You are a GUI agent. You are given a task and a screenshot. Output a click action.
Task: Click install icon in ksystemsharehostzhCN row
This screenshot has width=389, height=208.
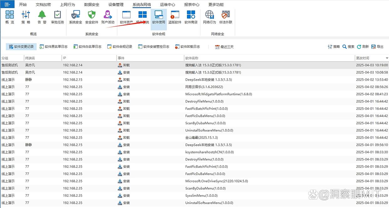point(120,152)
